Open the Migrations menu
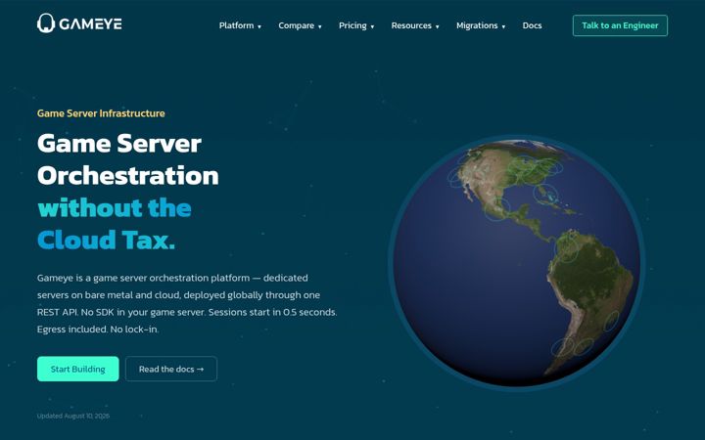Viewport: 705px width, 440px height. coord(481,25)
